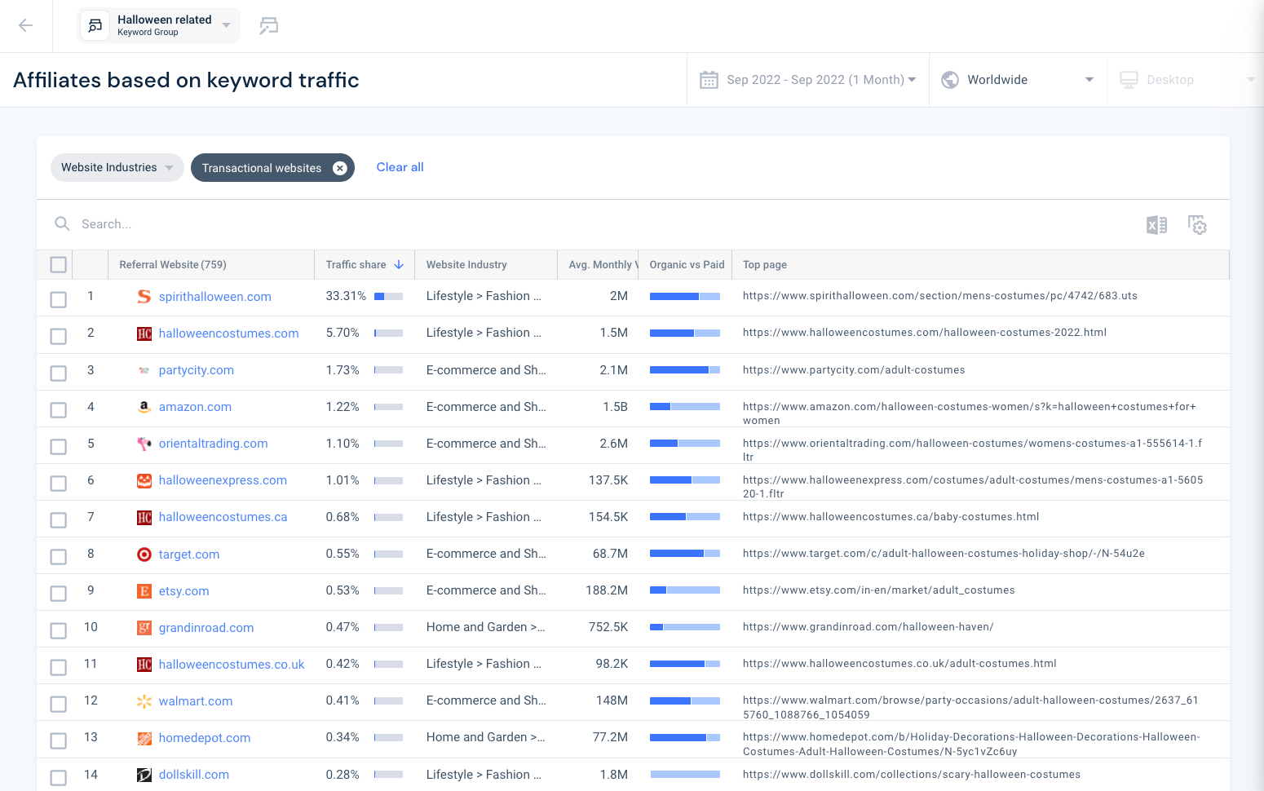Open the keyword group compare icon
The image size is (1264, 791).
pyautogui.click(x=269, y=26)
